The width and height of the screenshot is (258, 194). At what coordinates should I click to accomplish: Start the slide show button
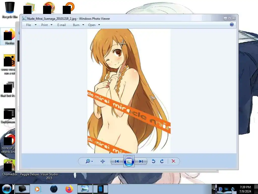(129, 161)
